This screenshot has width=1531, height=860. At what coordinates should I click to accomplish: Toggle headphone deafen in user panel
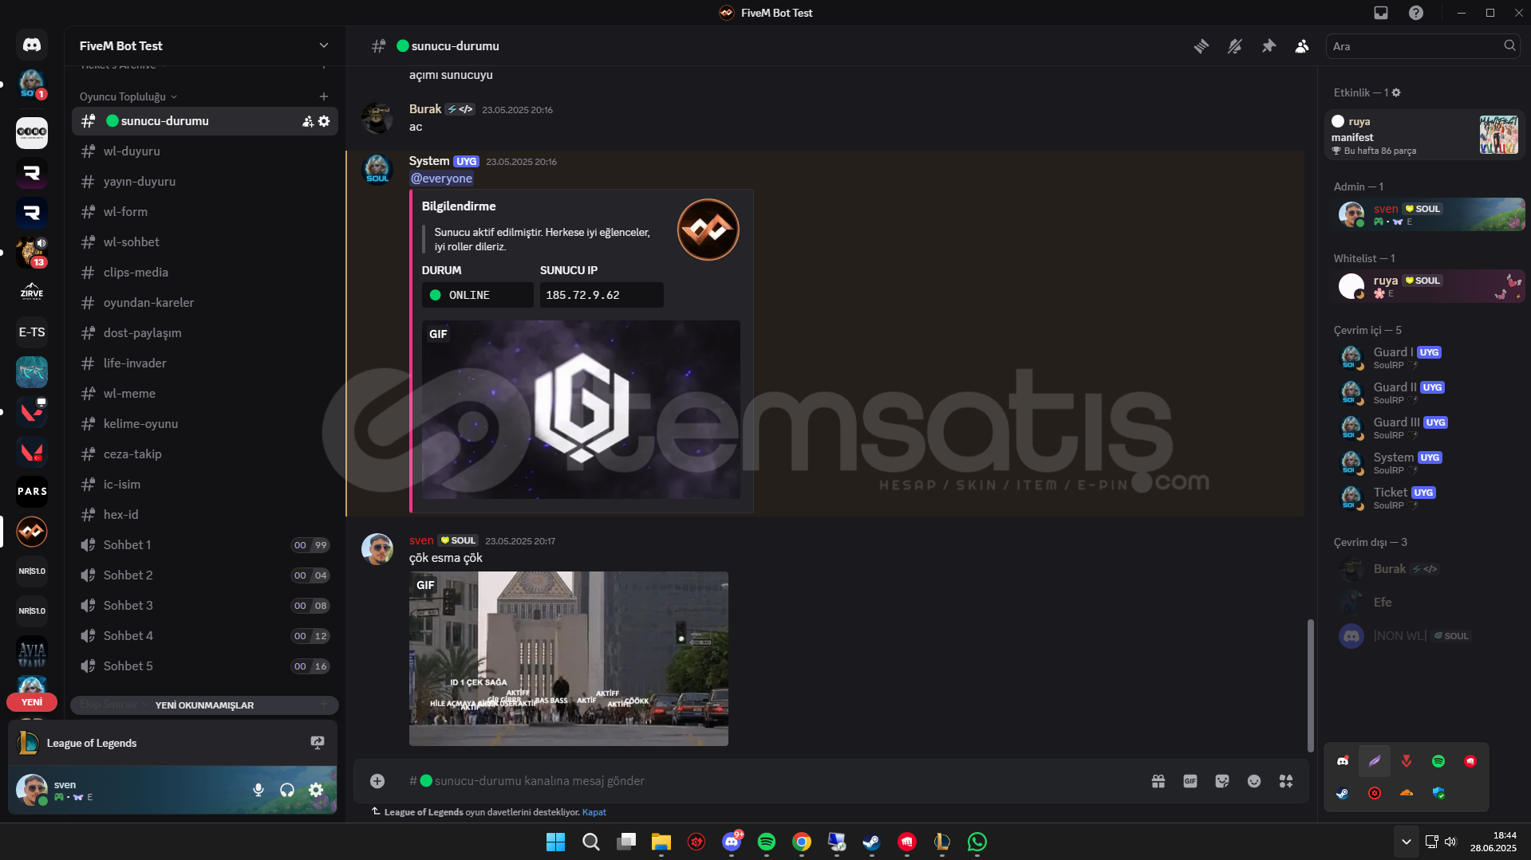click(287, 790)
